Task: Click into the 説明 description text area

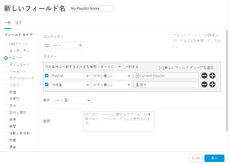Action: [x=119, y=121]
